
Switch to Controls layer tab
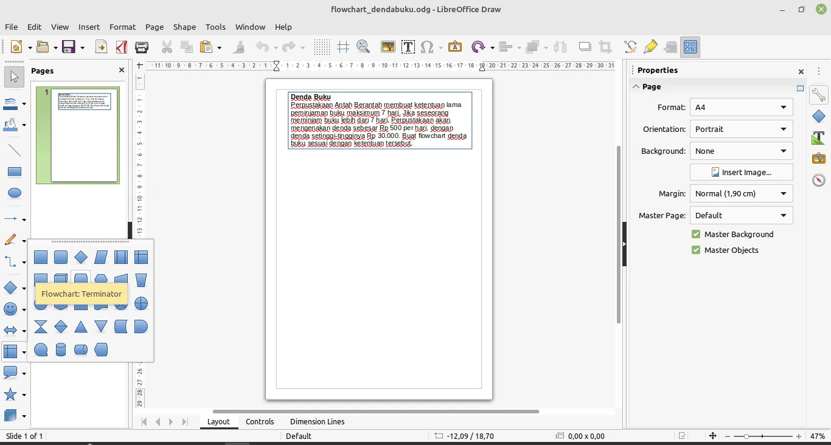tap(260, 421)
